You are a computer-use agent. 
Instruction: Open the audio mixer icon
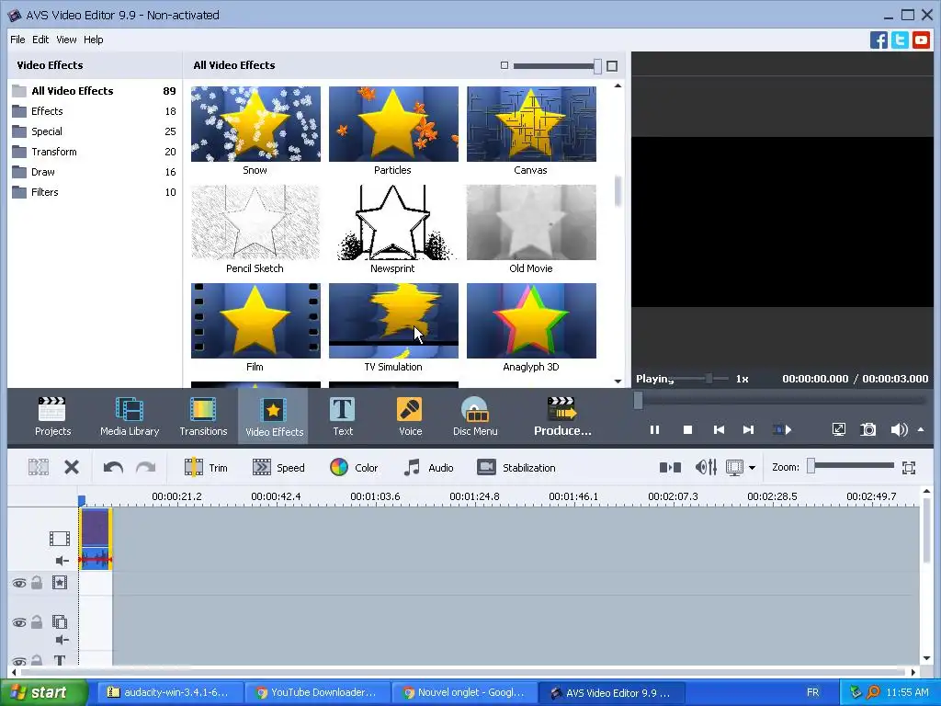click(x=706, y=467)
